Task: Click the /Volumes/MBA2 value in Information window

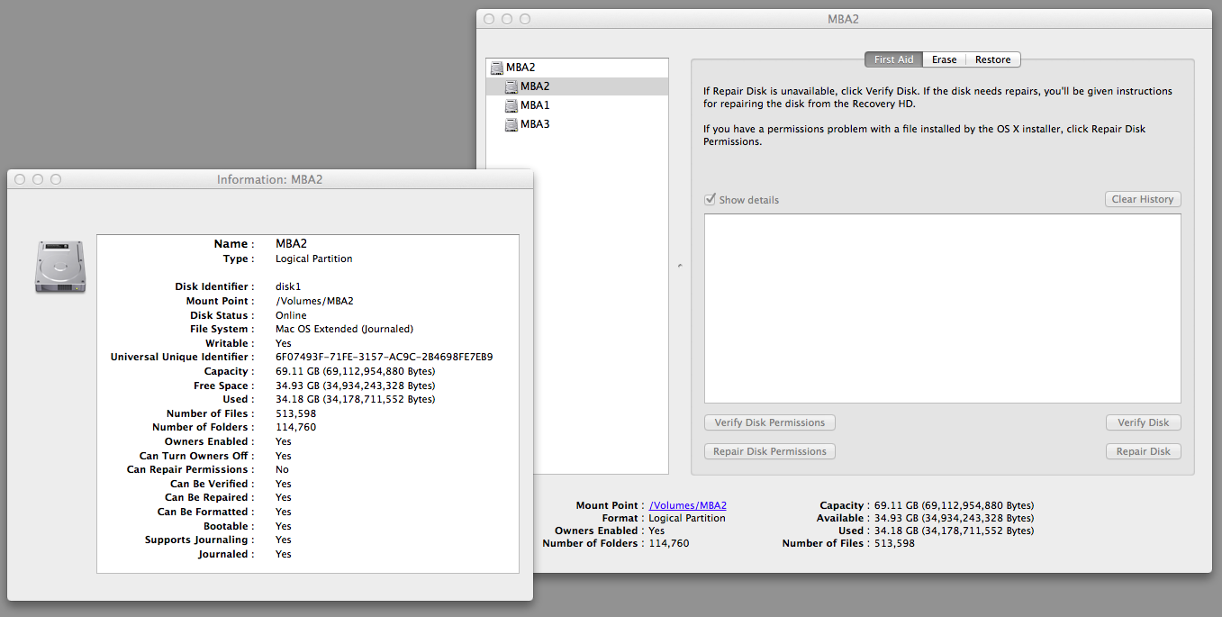Action: click(x=314, y=301)
